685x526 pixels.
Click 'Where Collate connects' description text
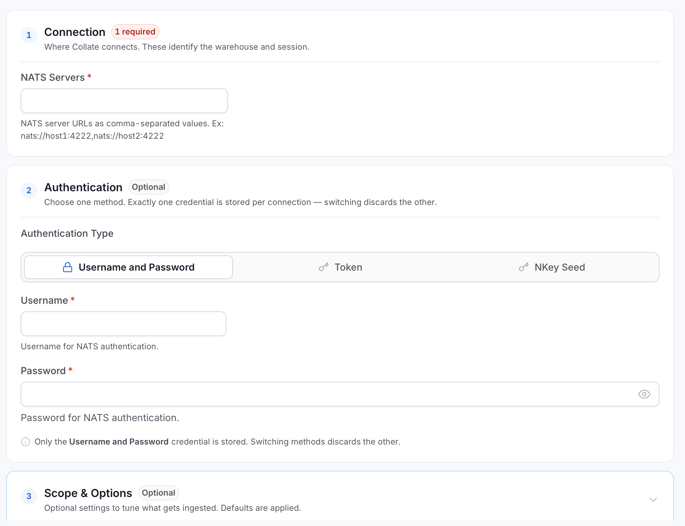tap(177, 47)
